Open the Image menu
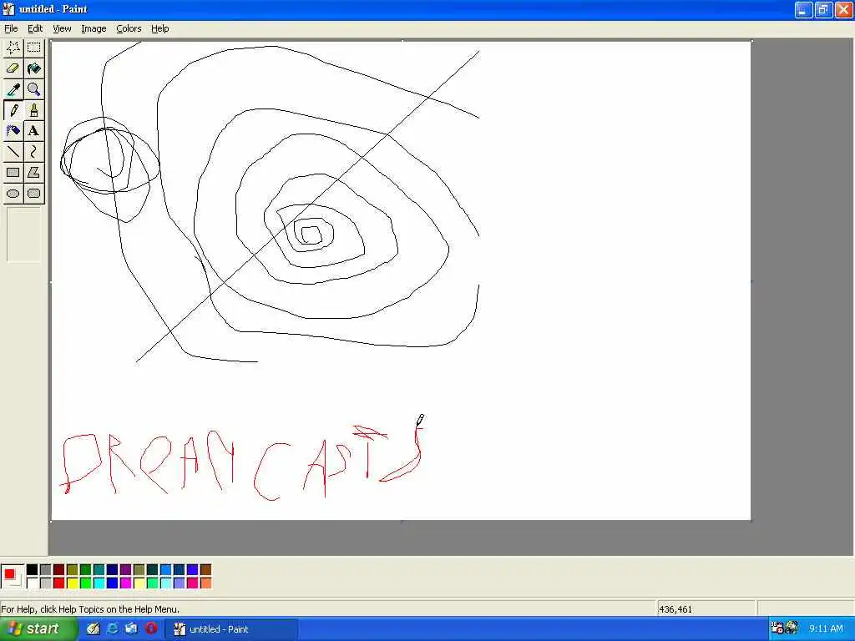 coord(94,28)
